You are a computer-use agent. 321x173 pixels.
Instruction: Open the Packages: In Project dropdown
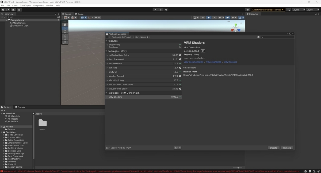pyautogui.click(x=122, y=37)
